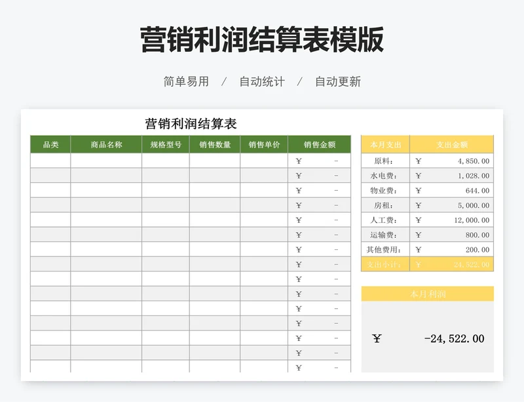This screenshot has width=524, height=402.
Task: Click the 1,028.00 amount cell
Action: click(452, 176)
